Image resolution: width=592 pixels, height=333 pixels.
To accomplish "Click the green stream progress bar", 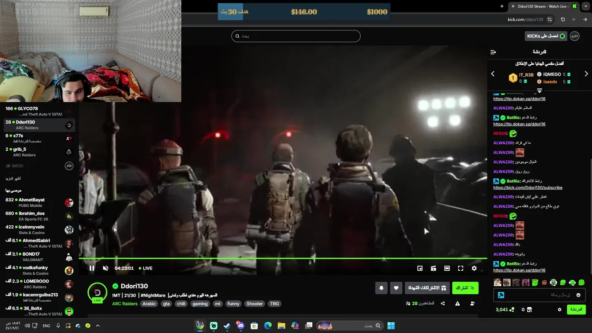I will click(x=283, y=258).
